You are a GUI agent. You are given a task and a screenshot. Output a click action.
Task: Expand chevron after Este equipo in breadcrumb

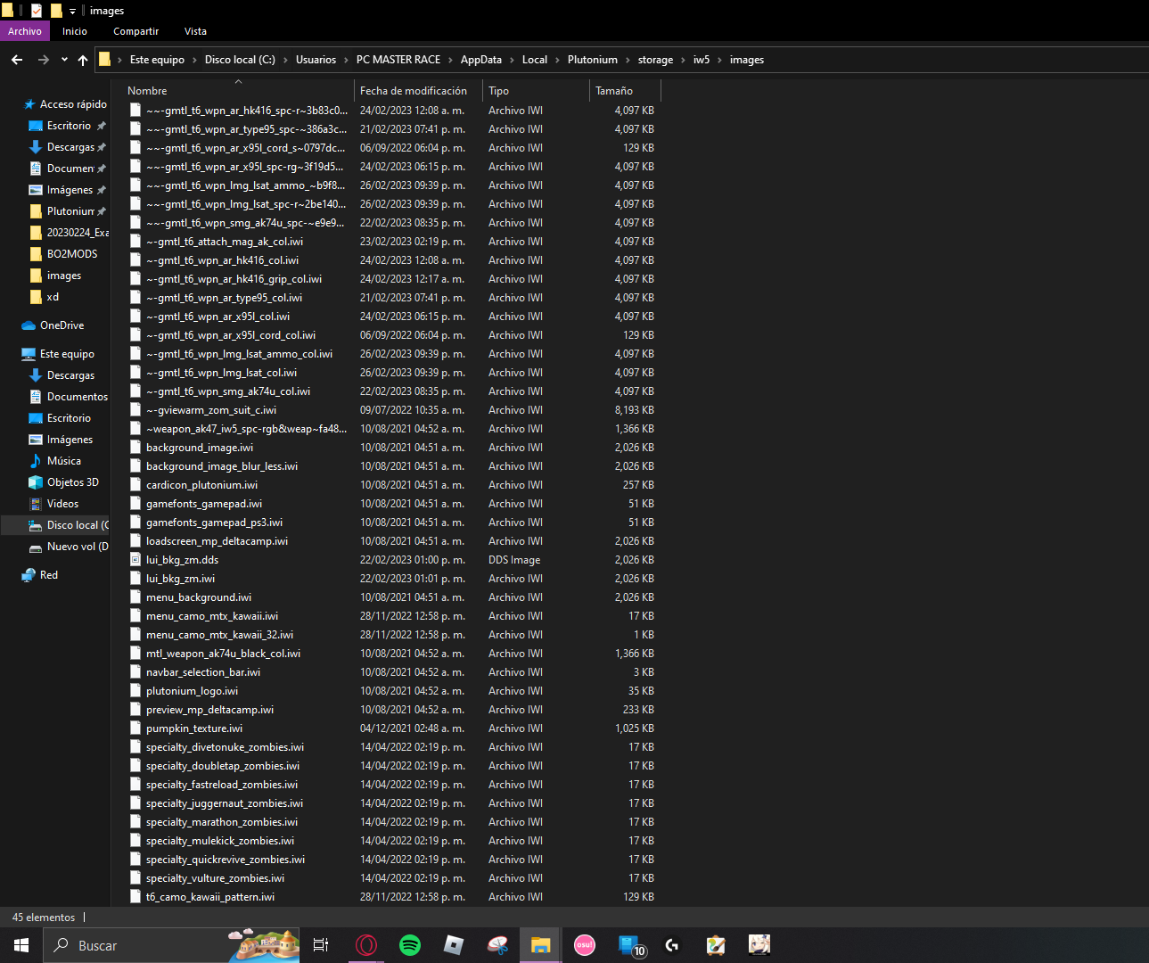click(194, 60)
